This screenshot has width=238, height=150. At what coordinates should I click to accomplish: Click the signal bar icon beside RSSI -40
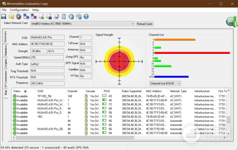[x=104, y=100]
